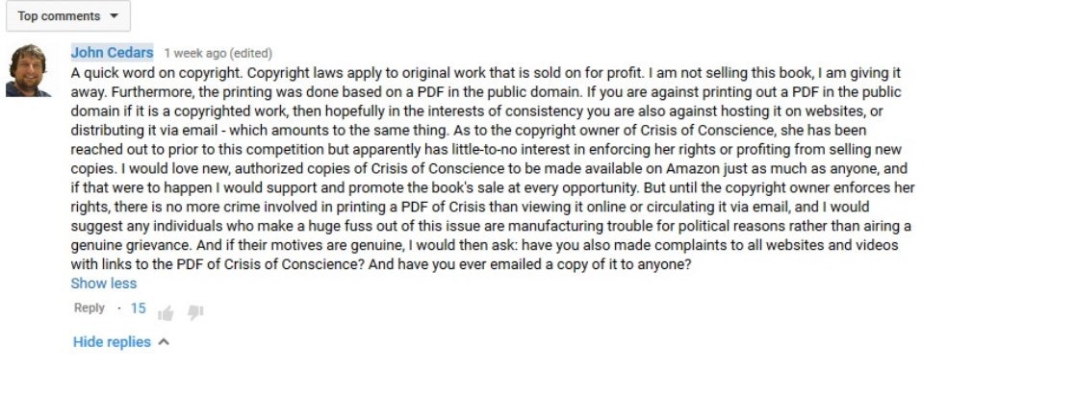Click the upward chevron next to Hide replies
The image size is (1075, 394).
pos(164,342)
